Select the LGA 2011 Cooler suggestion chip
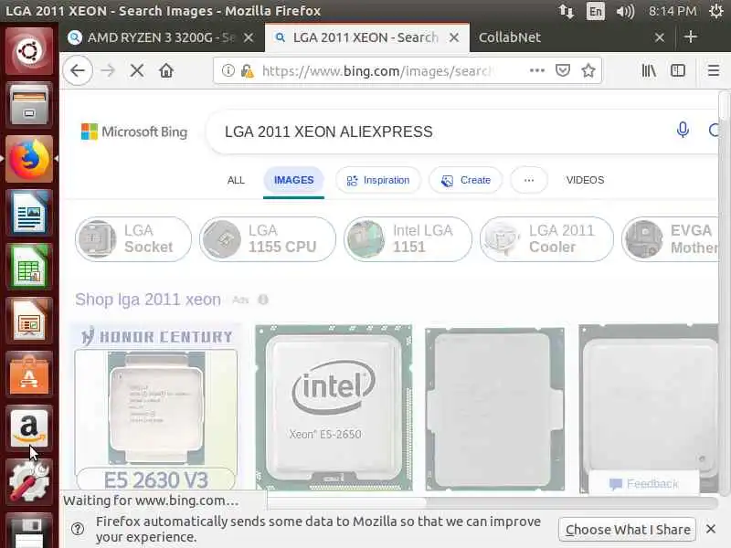The width and height of the screenshot is (731, 548). [x=546, y=239]
